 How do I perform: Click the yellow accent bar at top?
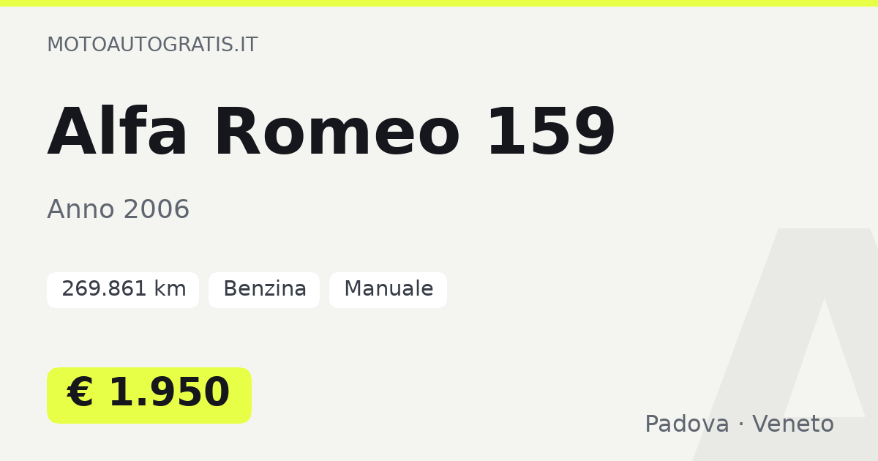tap(439, 3)
